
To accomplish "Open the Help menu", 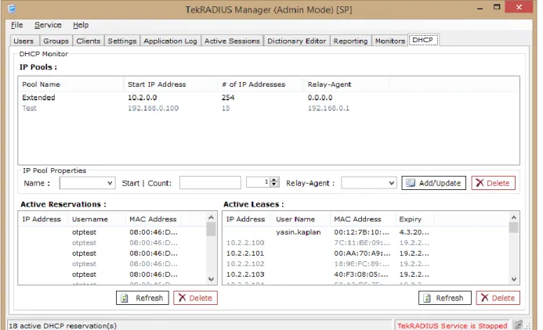I will coord(81,25).
